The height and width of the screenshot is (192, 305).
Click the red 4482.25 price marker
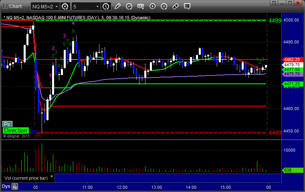(x=292, y=59)
